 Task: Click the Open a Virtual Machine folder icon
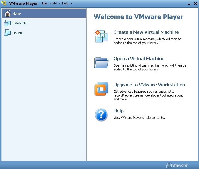[x=101, y=63]
